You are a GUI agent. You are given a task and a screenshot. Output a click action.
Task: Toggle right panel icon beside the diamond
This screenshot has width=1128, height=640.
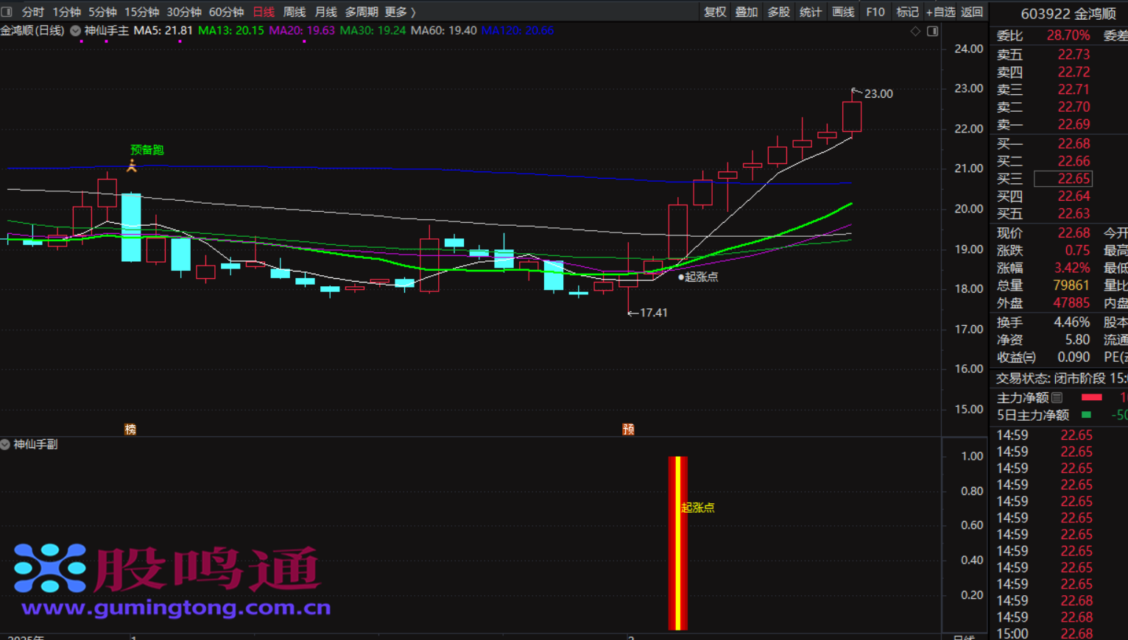click(x=932, y=31)
